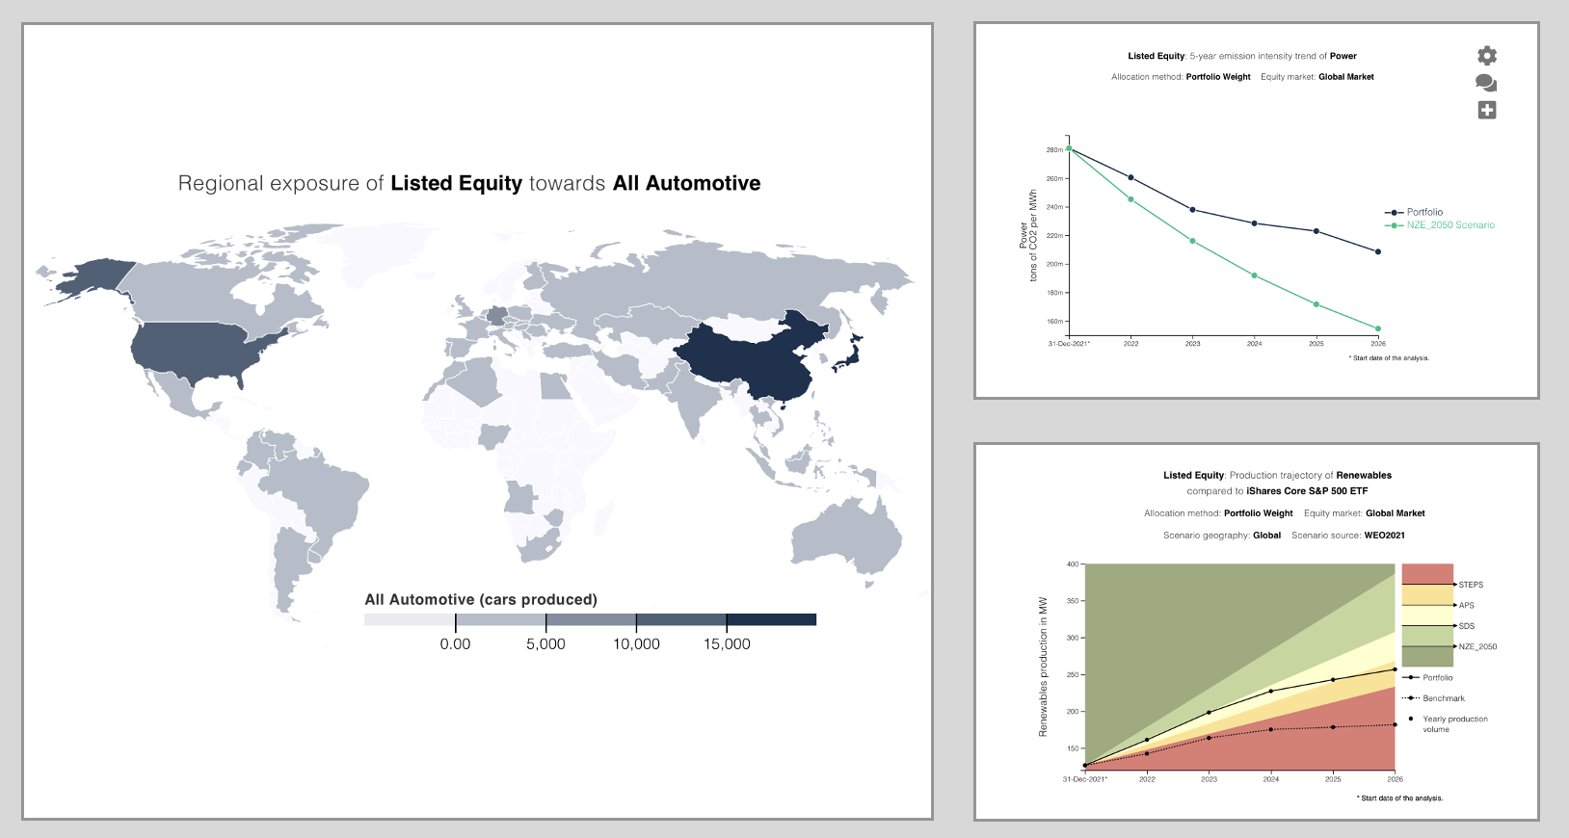Click 'Start date of the analysis' note under Power chart
Screen dimensions: 1569x838
coord(1389,358)
